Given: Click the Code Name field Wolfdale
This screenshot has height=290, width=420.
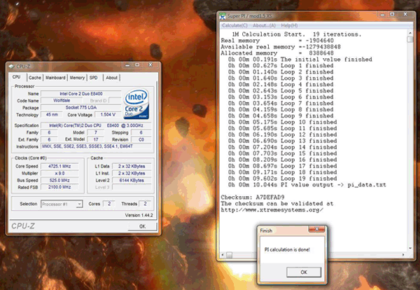Looking at the screenshot, I should tap(62, 100).
